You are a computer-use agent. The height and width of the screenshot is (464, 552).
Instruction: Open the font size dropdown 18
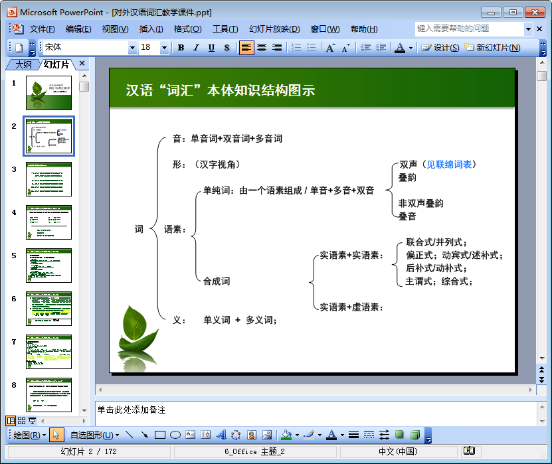(164, 48)
